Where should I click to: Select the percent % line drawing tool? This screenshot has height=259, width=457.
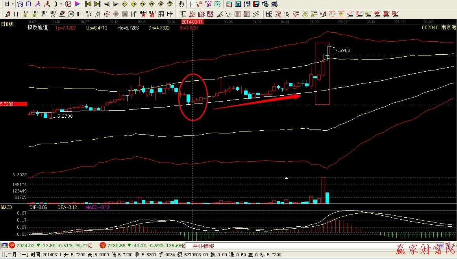(x=286, y=14)
